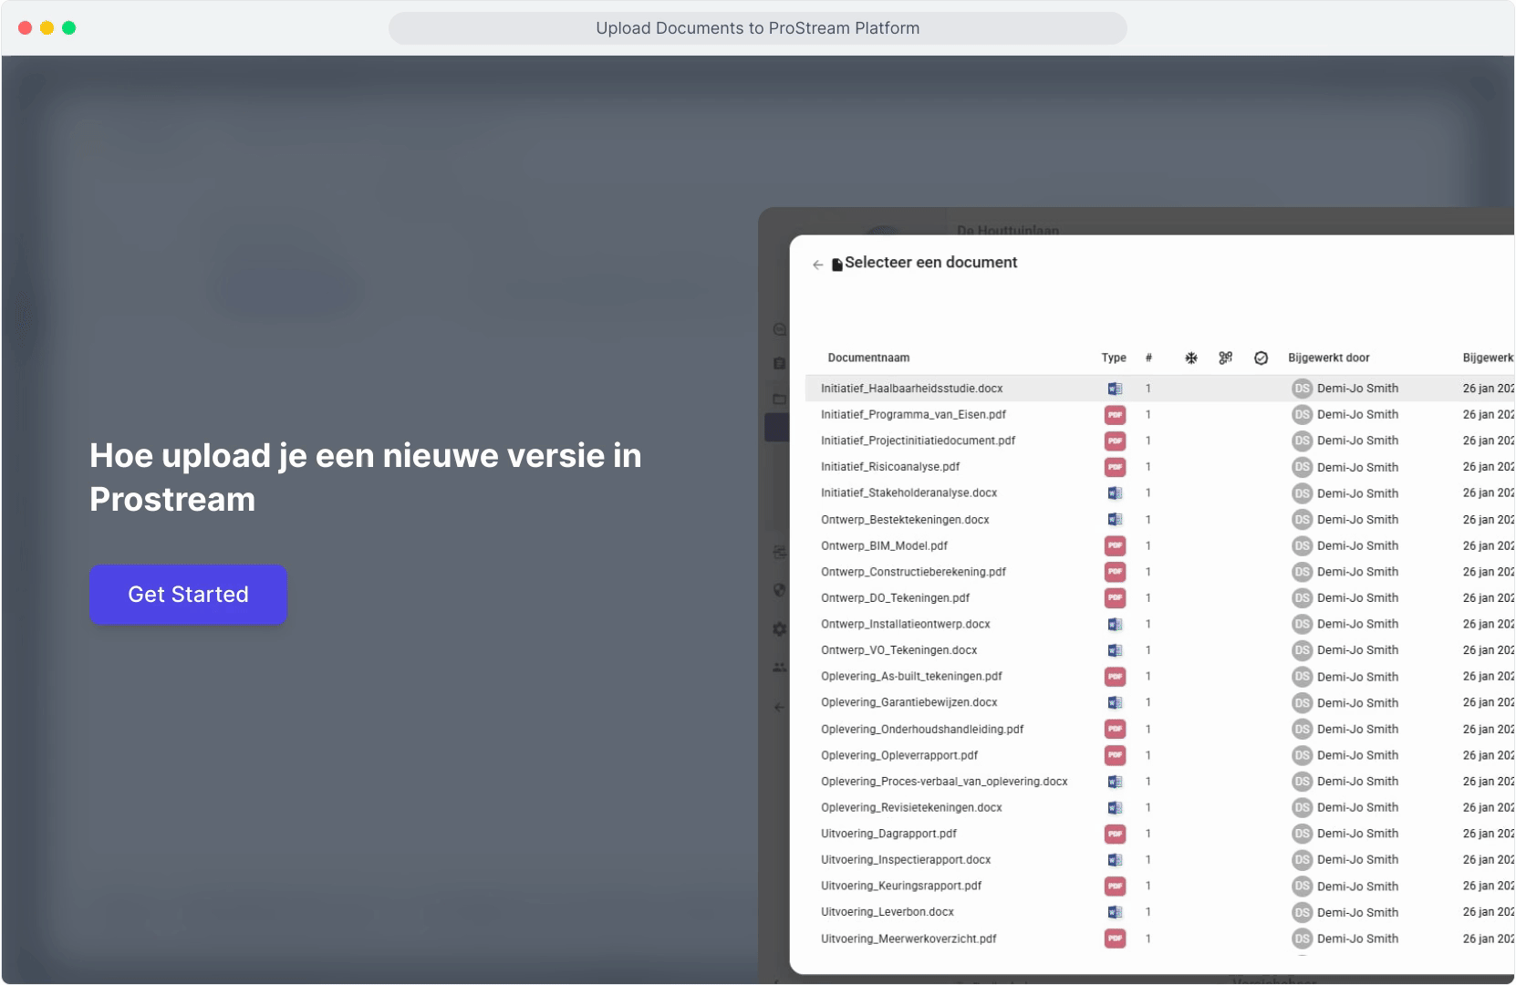Viewport: 1516px width, 985px height.
Task: Go back using the arrow beside Selecteer een document
Action: click(x=817, y=264)
